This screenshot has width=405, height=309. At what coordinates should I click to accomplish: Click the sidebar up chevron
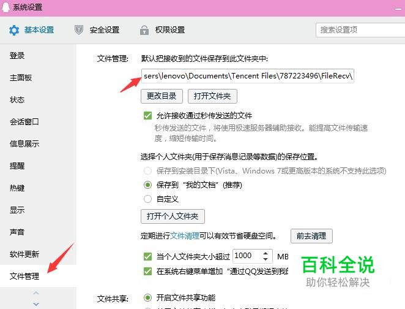[36, 293]
